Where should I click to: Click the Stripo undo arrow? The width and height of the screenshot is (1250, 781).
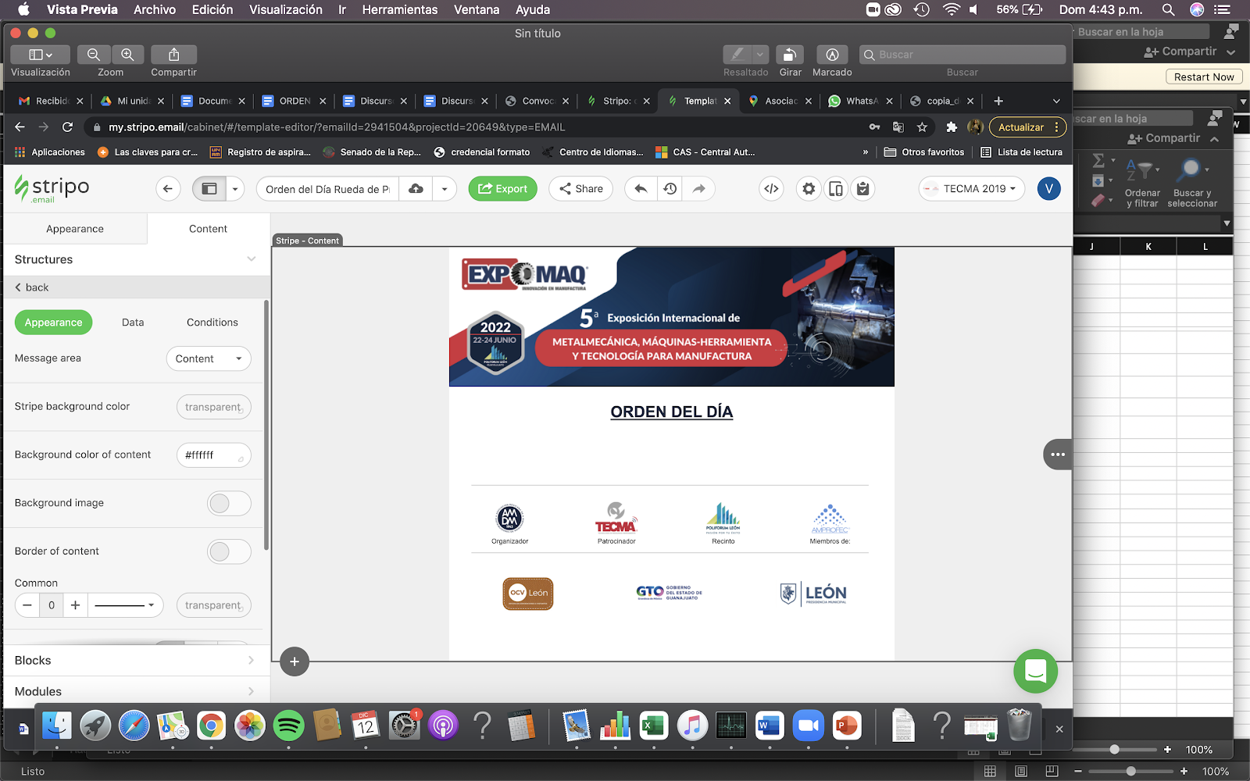tap(641, 188)
